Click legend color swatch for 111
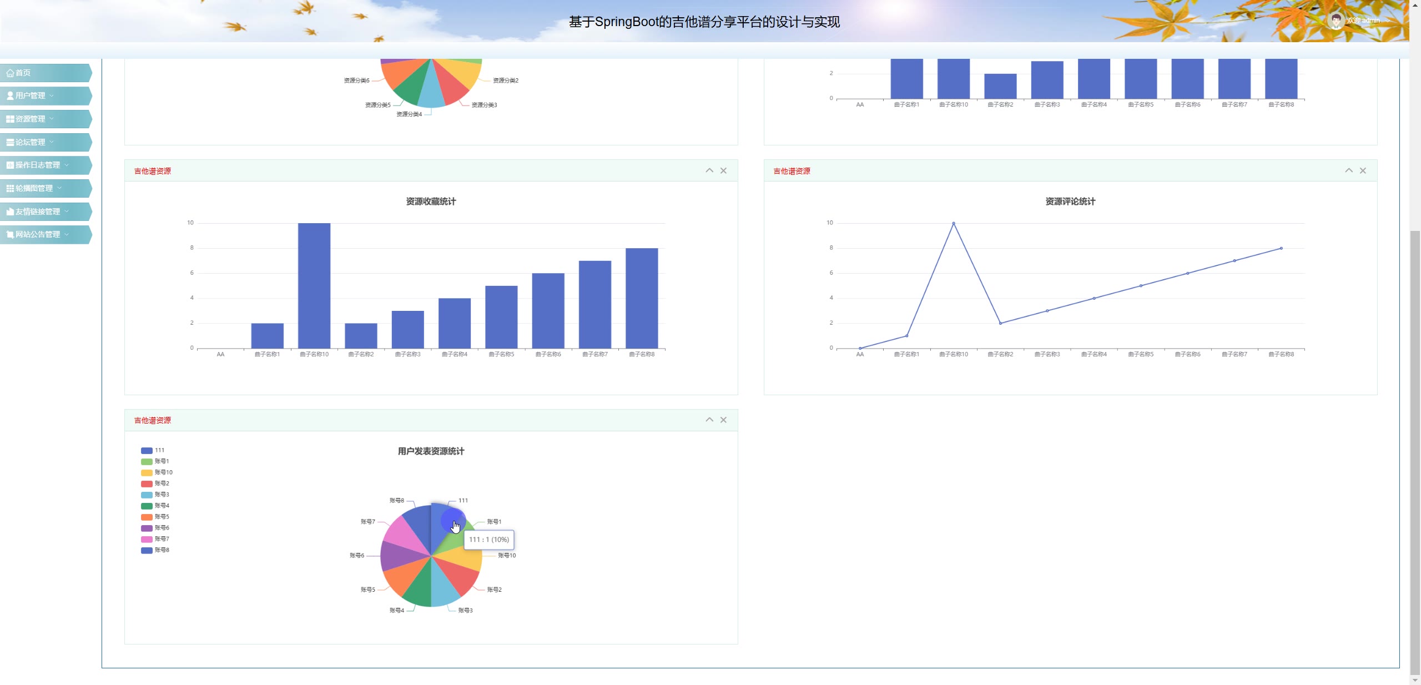Image resolution: width=1421 pixels, height=685 pixels. (x=147, y=450)
